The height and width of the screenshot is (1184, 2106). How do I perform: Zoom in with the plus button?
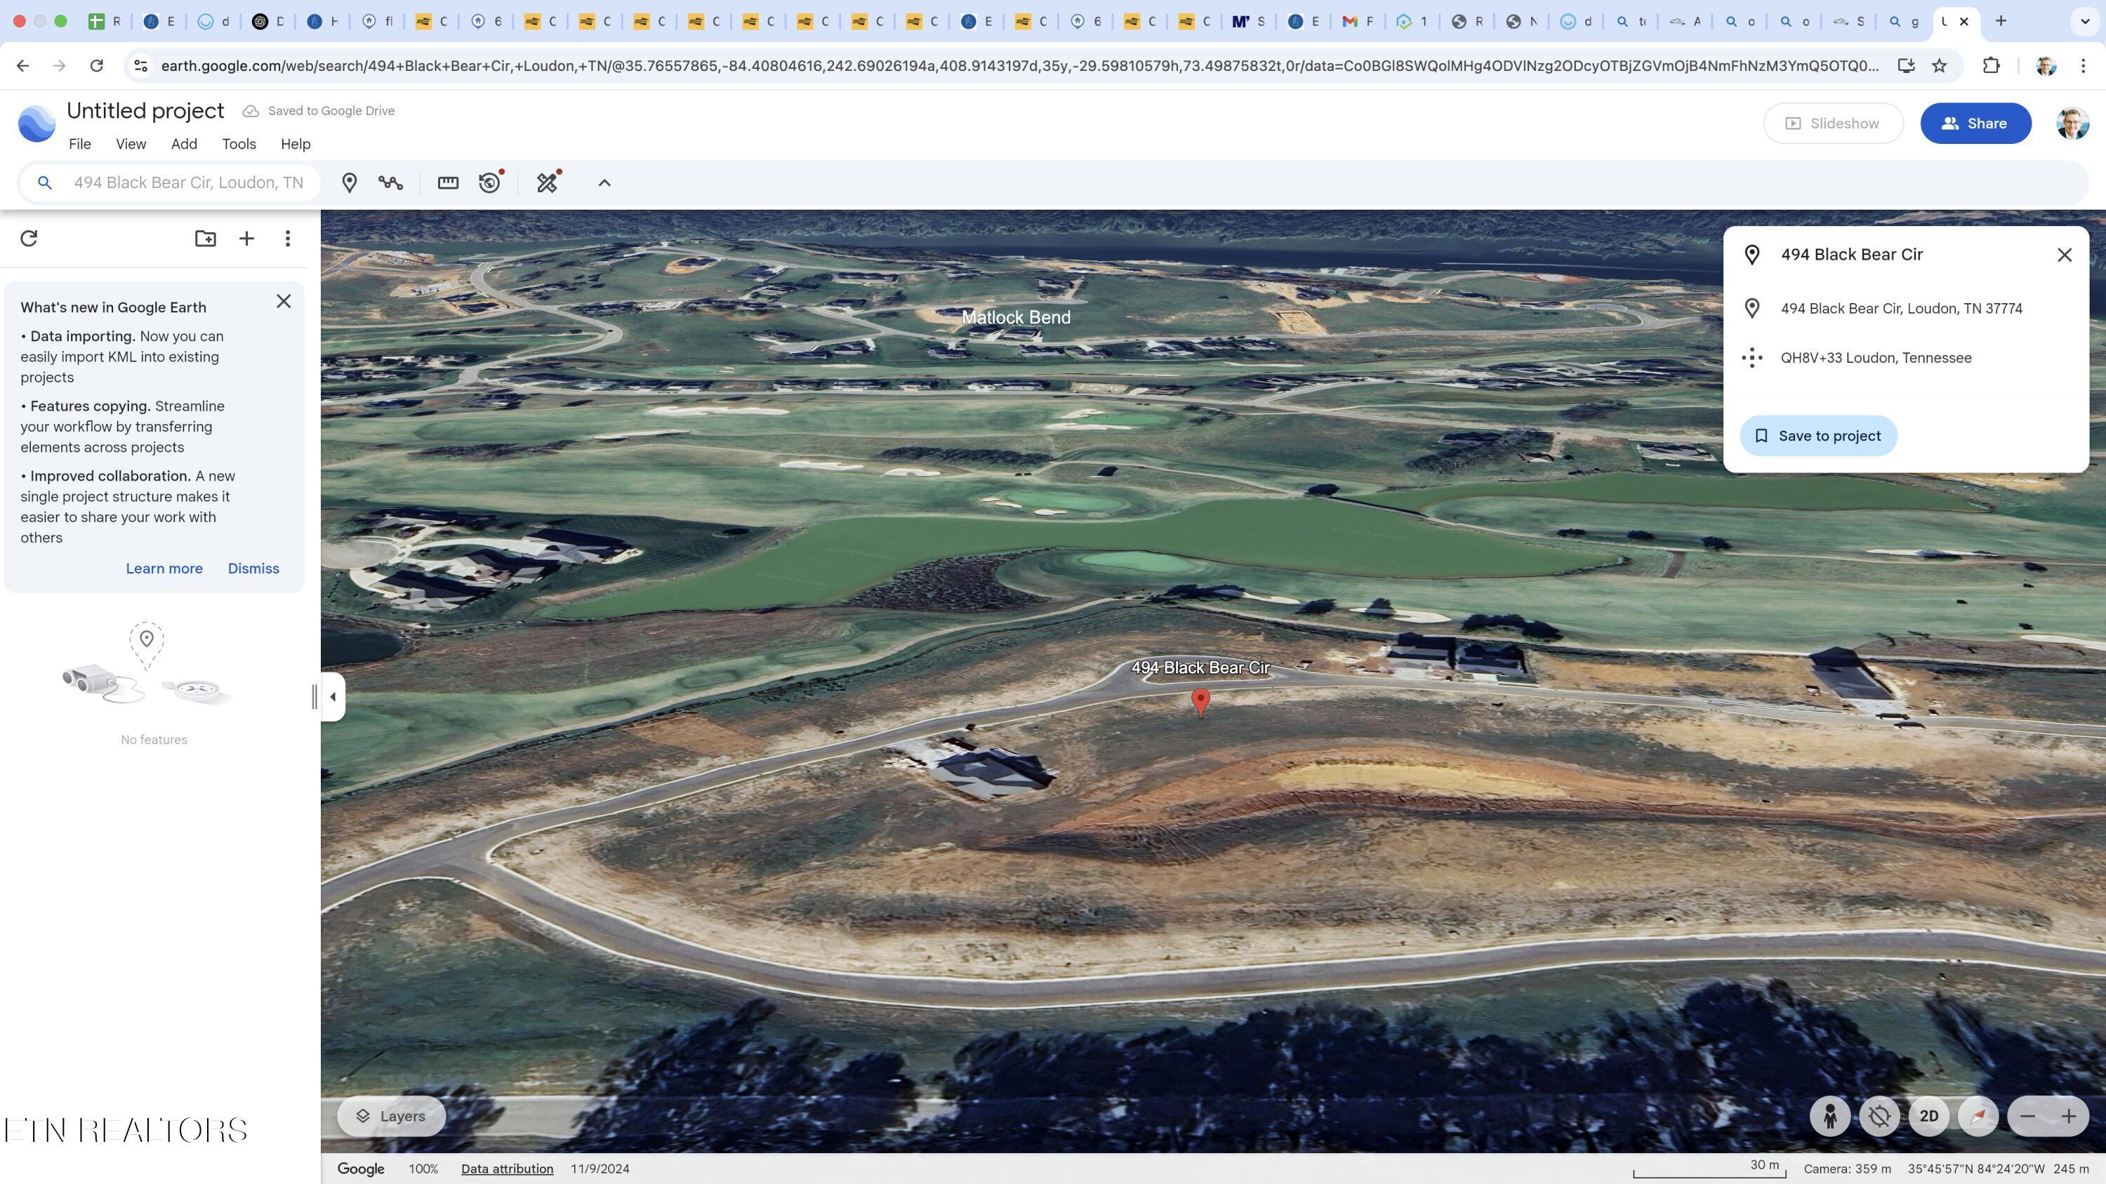click(2068, 1116)
